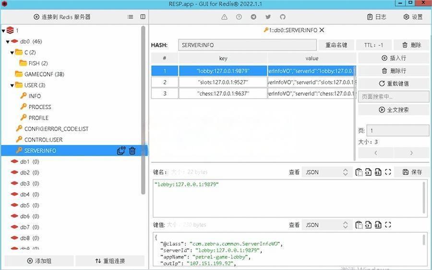The width and height of the screenshot is (432, 270).
Task: Click the red Redis connection icon for 1
Action: pyautogui.click(x=10, y=30)
